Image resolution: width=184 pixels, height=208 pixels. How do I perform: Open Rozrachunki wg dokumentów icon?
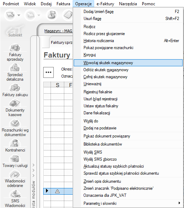15,123
